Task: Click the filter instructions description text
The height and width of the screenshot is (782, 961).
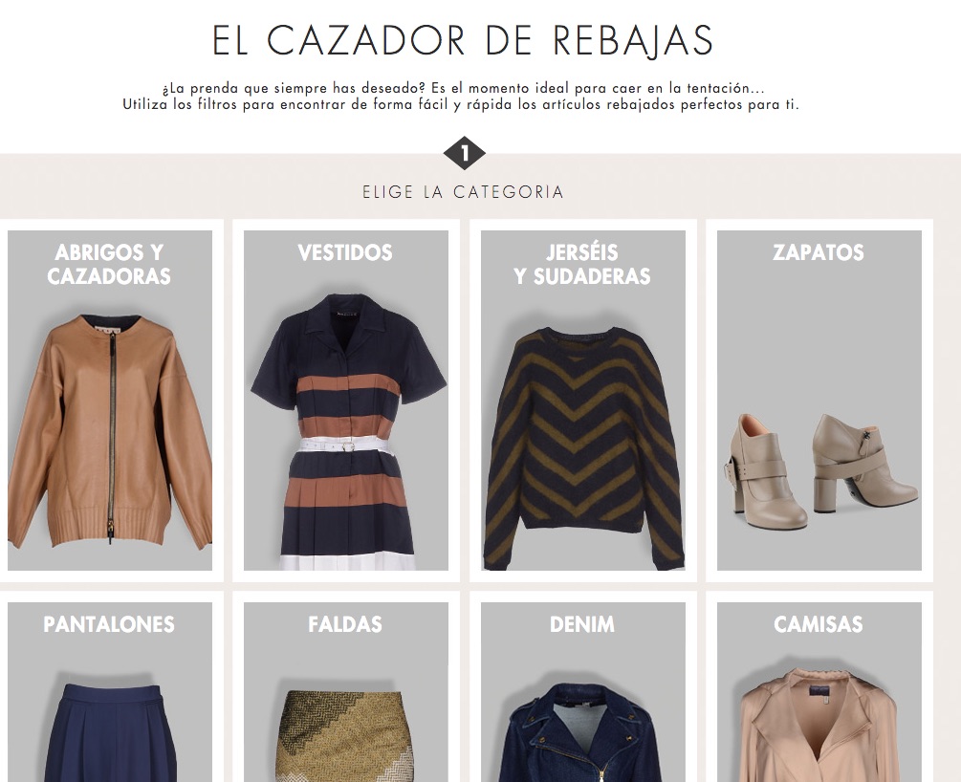Action: [461, 97]
